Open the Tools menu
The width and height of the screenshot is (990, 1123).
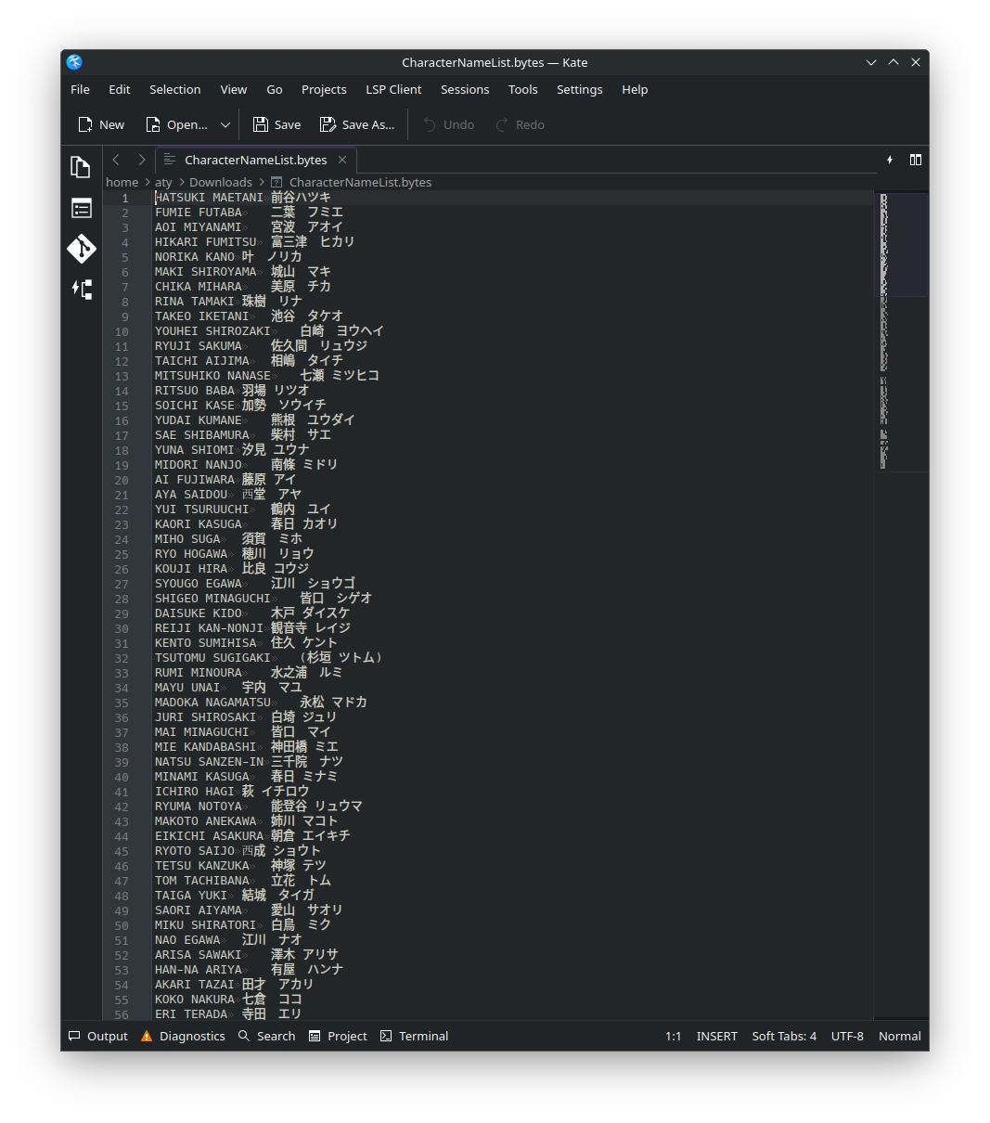(x=523, y=89)
